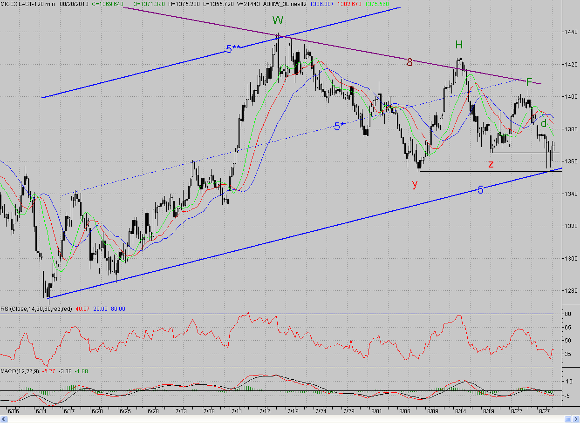Click the red z wave label
Screen dimensions: 580x423
click(x=491, y=163)
